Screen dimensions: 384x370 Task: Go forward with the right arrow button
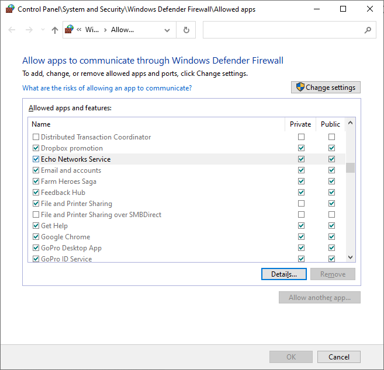[x=29, y=30]
